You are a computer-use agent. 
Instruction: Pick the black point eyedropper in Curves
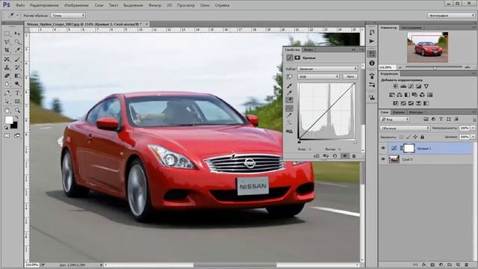[x=289, y=86]
